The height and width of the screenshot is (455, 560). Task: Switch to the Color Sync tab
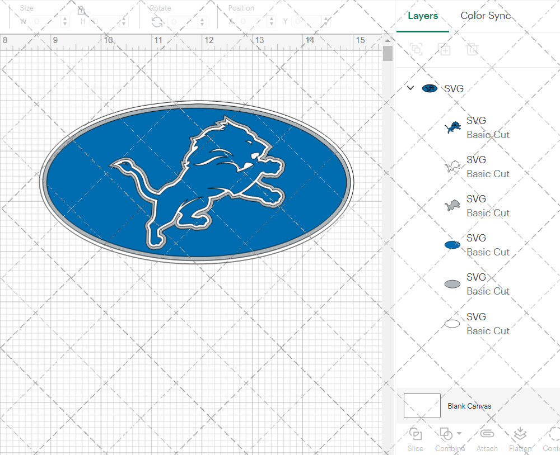(x=486, y=16)
